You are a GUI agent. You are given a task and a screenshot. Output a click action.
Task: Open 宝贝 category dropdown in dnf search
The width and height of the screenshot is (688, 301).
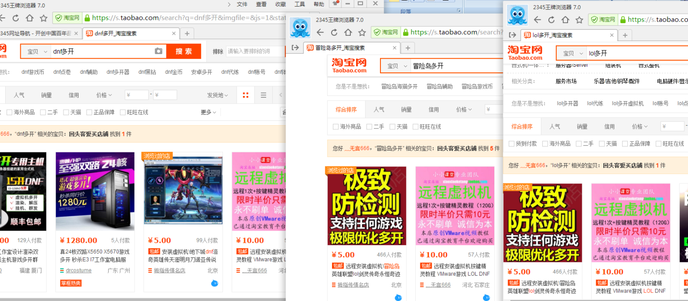point(36,51)
